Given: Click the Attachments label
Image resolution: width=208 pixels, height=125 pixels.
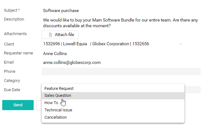Looking at the screenshot, I should point(15,34).
